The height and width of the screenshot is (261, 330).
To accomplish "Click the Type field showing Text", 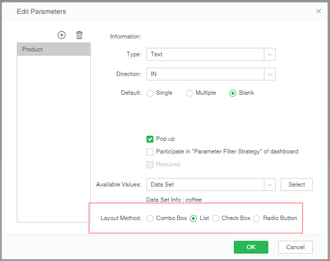I will coord(205,54).
